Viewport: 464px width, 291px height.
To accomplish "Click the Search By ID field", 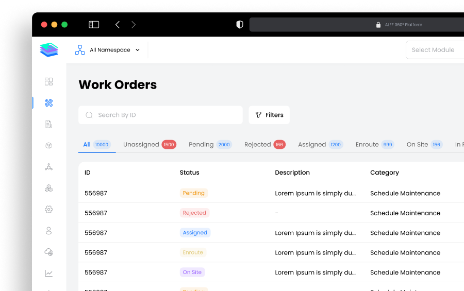I will (x=160, y=115).
